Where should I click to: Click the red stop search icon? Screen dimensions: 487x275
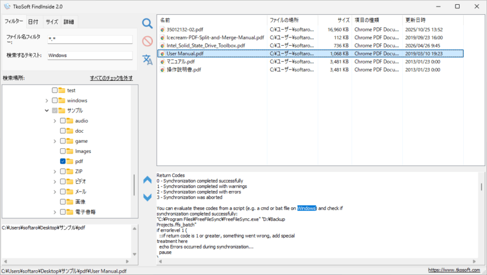click(147, 41)
